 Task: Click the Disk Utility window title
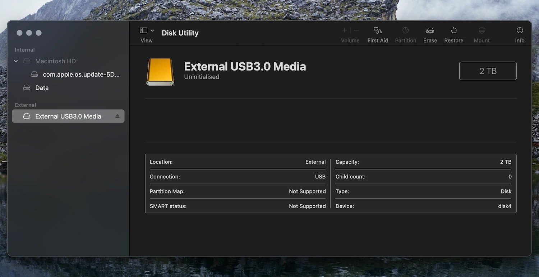click(180, 33)
